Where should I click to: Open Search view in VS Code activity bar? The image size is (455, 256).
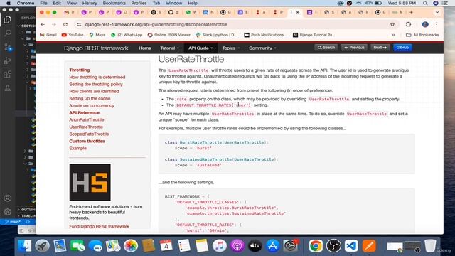tap(8, 33)
